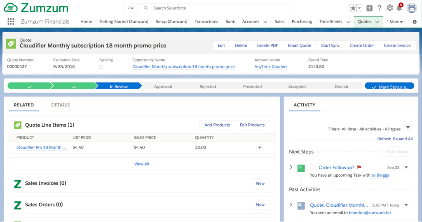This screenshot has height=222, width=422.
Task: Open the search scope dropdown
Action: [x=131, y=8]
